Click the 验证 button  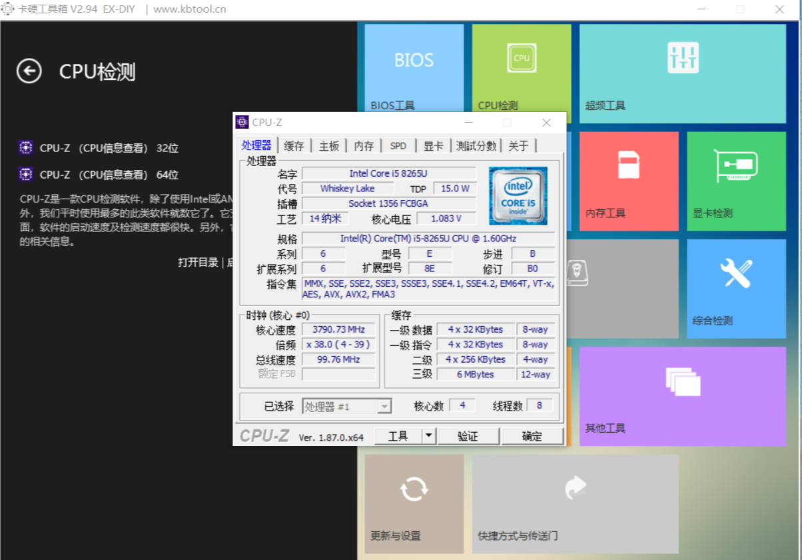click(468, 436)
